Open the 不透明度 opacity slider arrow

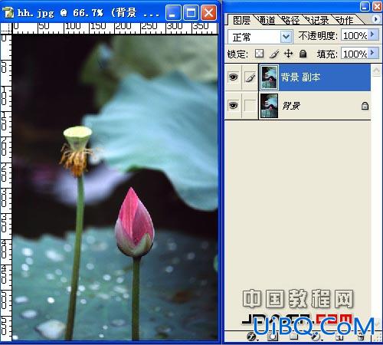[x=373, y=34]
